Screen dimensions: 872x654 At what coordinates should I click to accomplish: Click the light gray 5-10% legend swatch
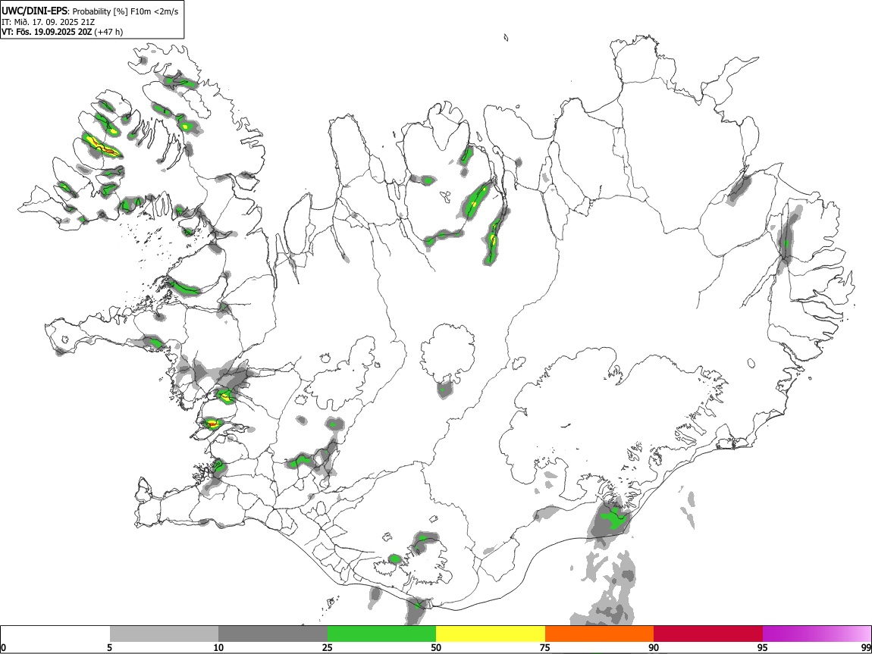pyautogui.click(x=164, y=634)
